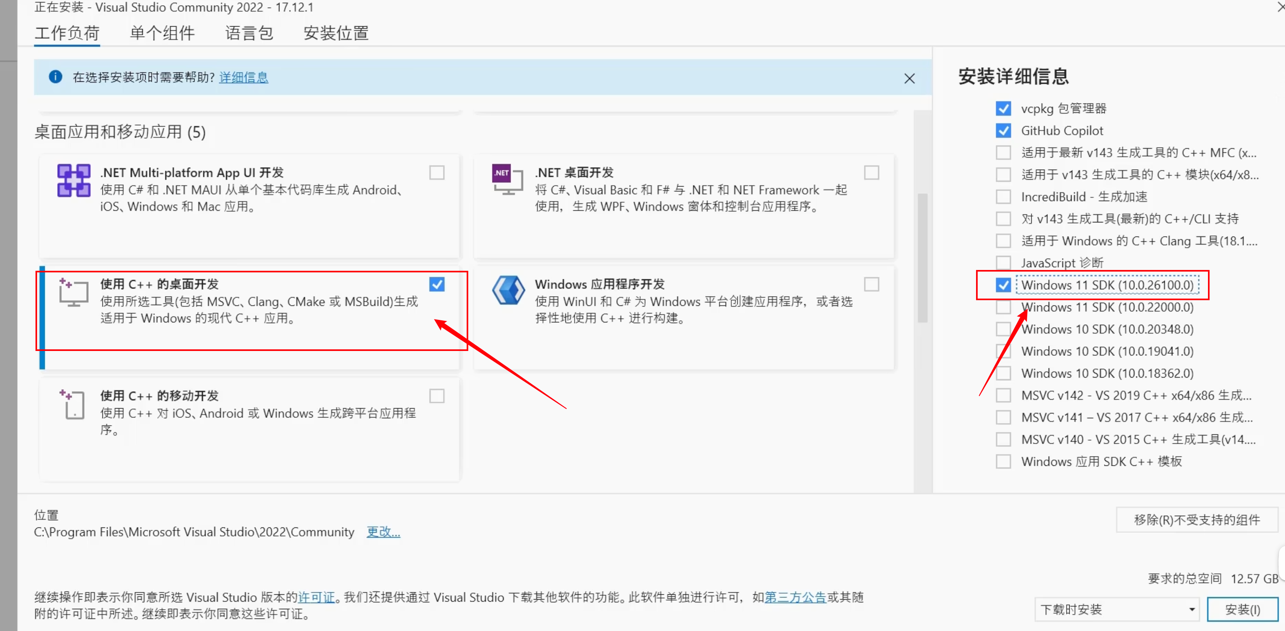Enable C++/CLI 支持 for v143 tools
This screenshot has height=631, width=1285.
click(x=1003, y=218)
